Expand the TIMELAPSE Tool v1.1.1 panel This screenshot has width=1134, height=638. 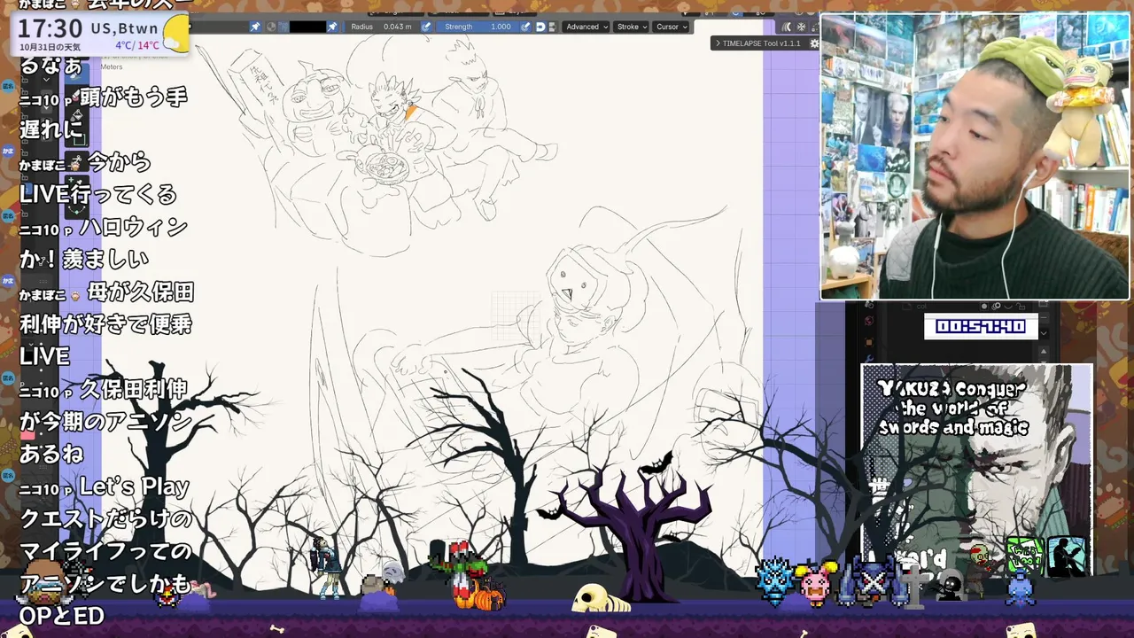761,43
